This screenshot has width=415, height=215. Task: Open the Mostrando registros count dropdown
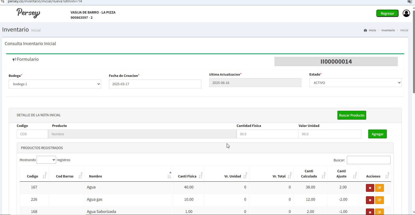[x=46, y=160]
